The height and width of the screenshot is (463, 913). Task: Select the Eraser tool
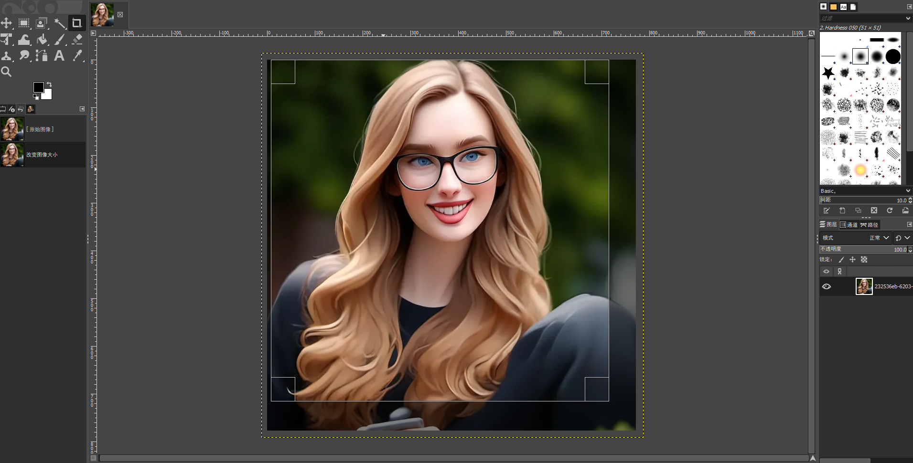tap(76, 40)
